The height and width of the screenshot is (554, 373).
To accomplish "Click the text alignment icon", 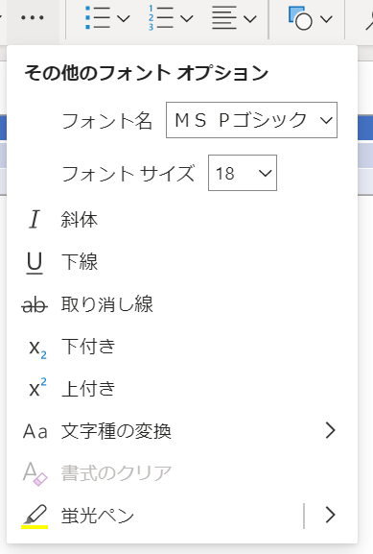I will 224,17.
